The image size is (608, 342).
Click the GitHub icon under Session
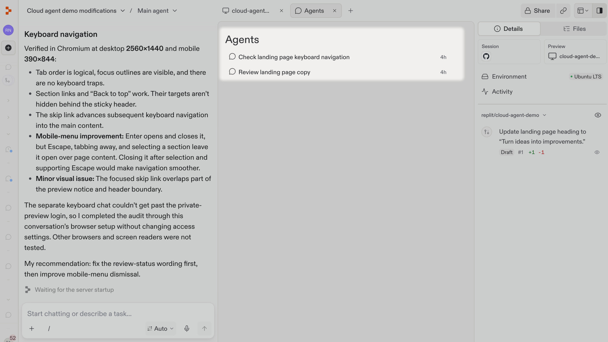[486, 56]
